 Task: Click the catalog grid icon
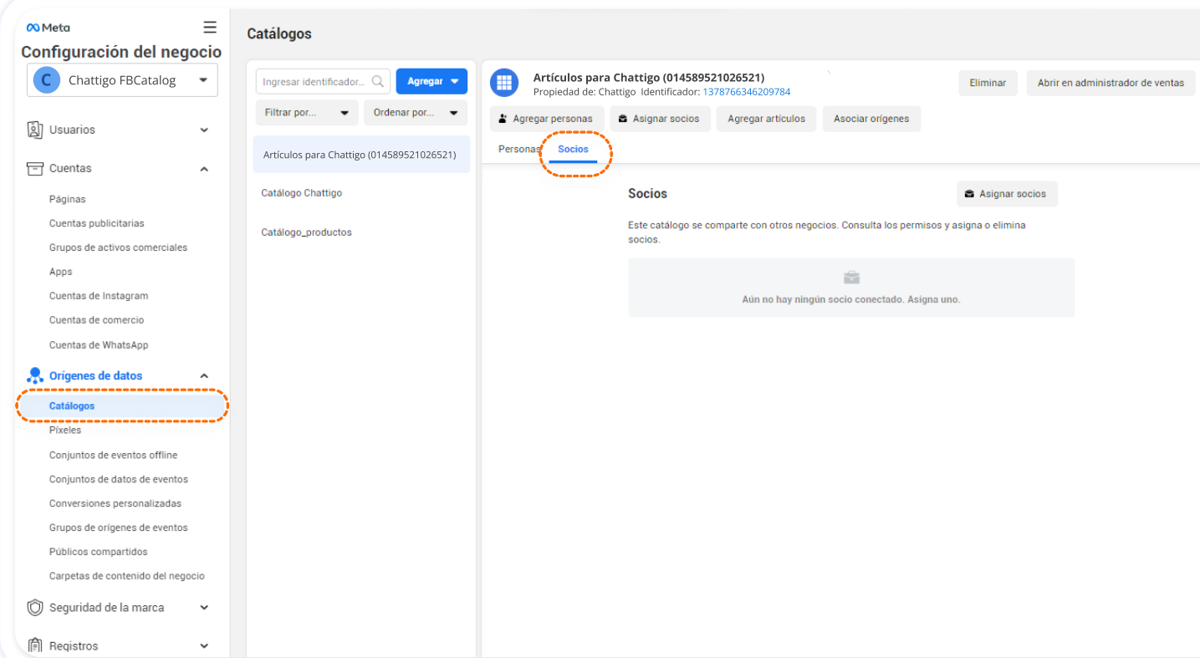click(x=504, y=83)
